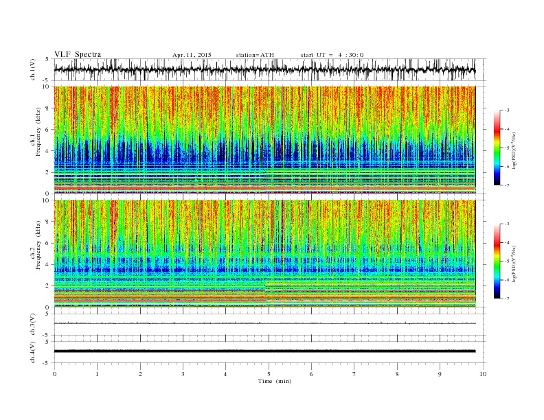Select the ch.1 colorbar 'log(PSD)(V²/Hz)' label

pyautogui.click(x=514, y=150)
